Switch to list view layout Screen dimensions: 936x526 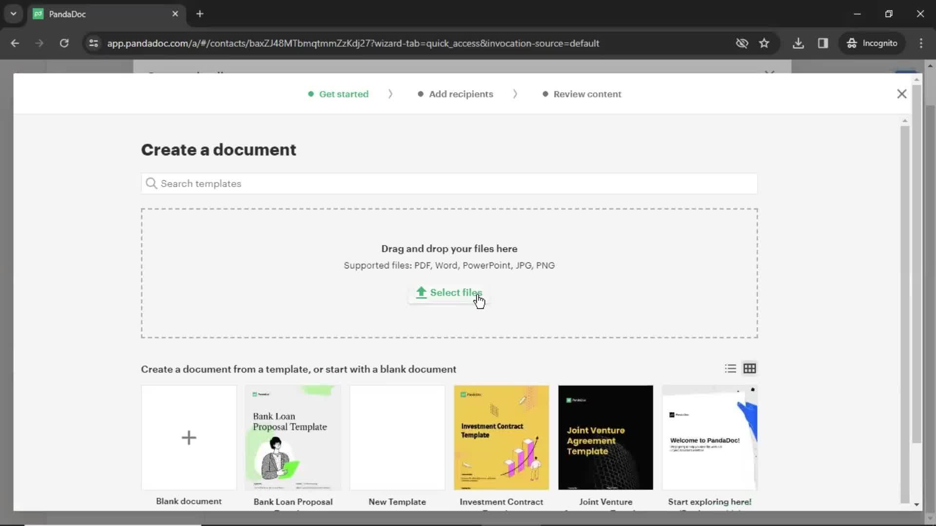point(730,368)
